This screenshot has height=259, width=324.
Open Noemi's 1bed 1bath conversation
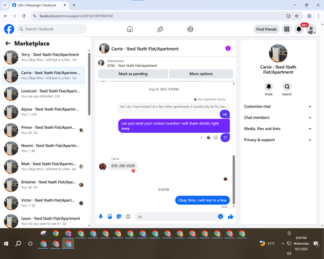point(43,148)
